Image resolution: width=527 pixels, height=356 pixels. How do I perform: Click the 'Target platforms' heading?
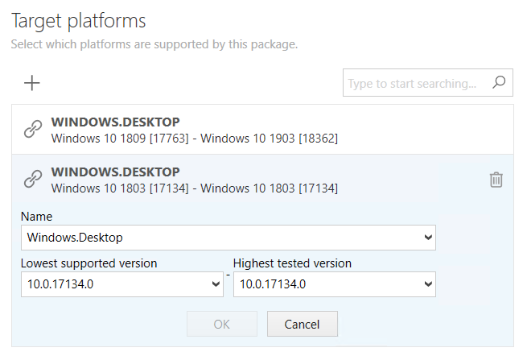tap(78, 21)
